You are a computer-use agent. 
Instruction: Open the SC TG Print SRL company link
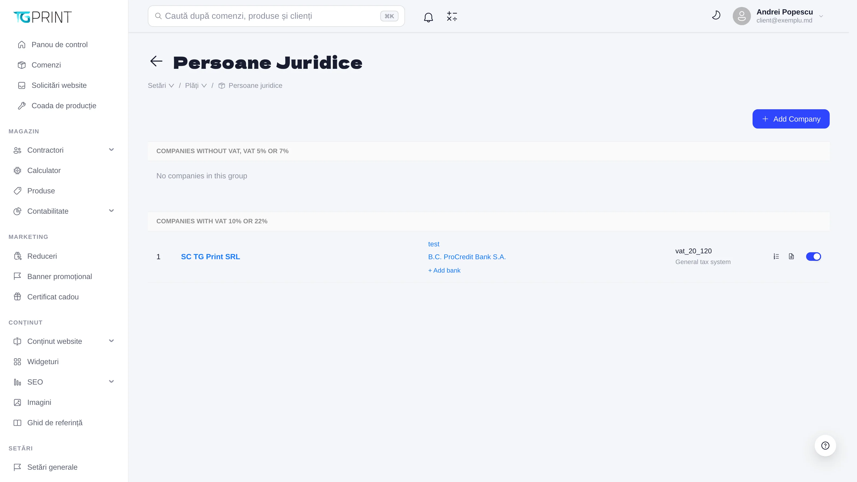point(210,257)
